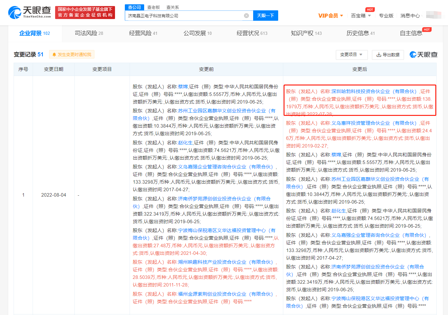Open the 经营风险 tab

[x=143, y=33]
